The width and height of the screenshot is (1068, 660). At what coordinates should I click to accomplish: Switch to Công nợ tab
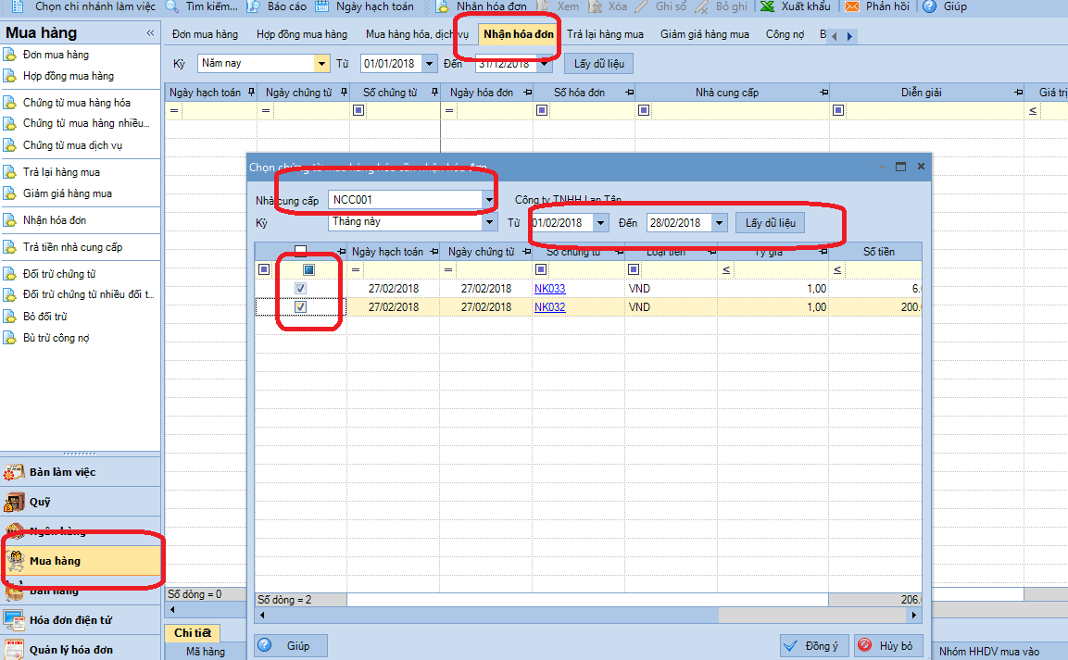[785, 34]
